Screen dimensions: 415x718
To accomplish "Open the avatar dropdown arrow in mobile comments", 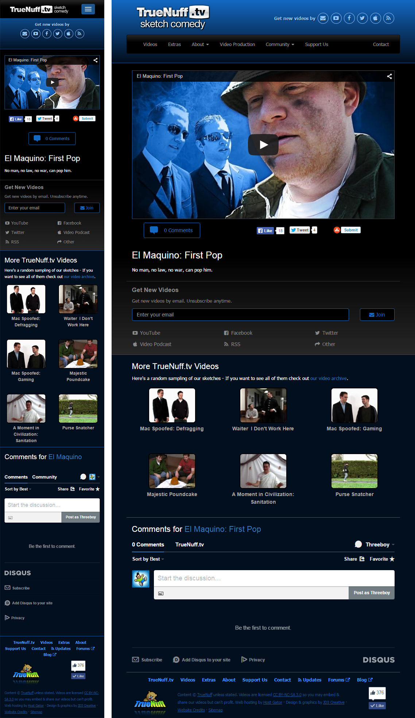I will [x=98, y=477].
